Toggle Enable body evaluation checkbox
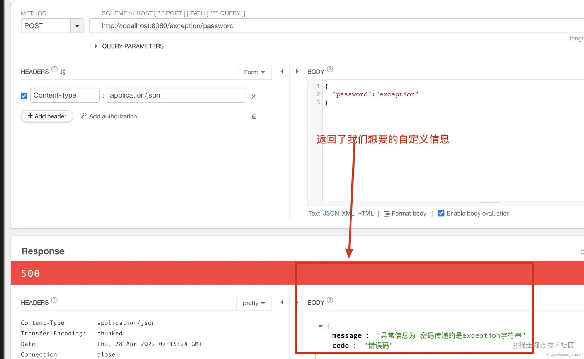The width and height of the screenshot is (584, 359). (441, 214)
